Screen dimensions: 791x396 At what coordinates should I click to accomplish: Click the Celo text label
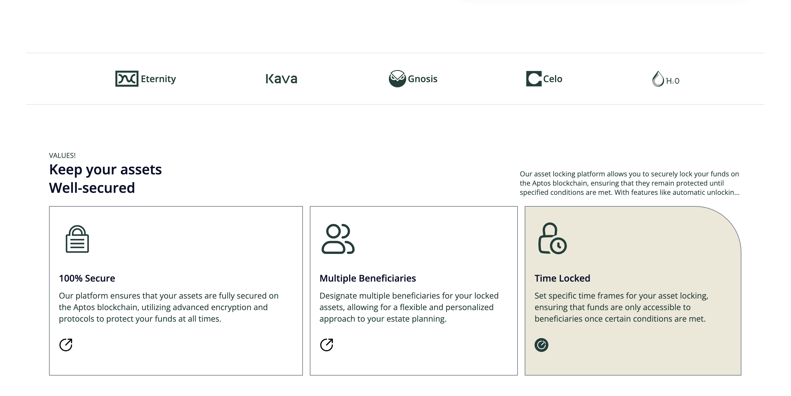pyautogui.click(x=552, y=79)
